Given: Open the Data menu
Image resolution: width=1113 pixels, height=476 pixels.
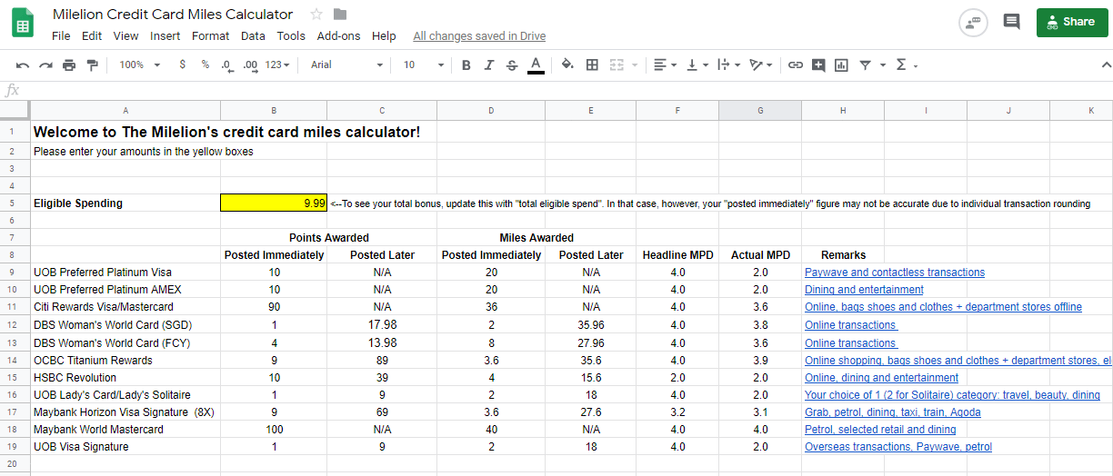Looking at the screenshot, I should click(x=253, y=36).
